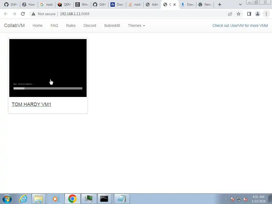Open the system monitor taskbar app
The image size is (272, 204).
(x=89, y=199)
